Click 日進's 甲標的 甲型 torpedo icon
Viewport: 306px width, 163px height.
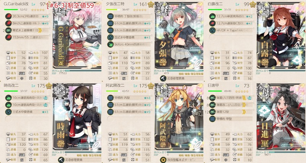point(212,119)
